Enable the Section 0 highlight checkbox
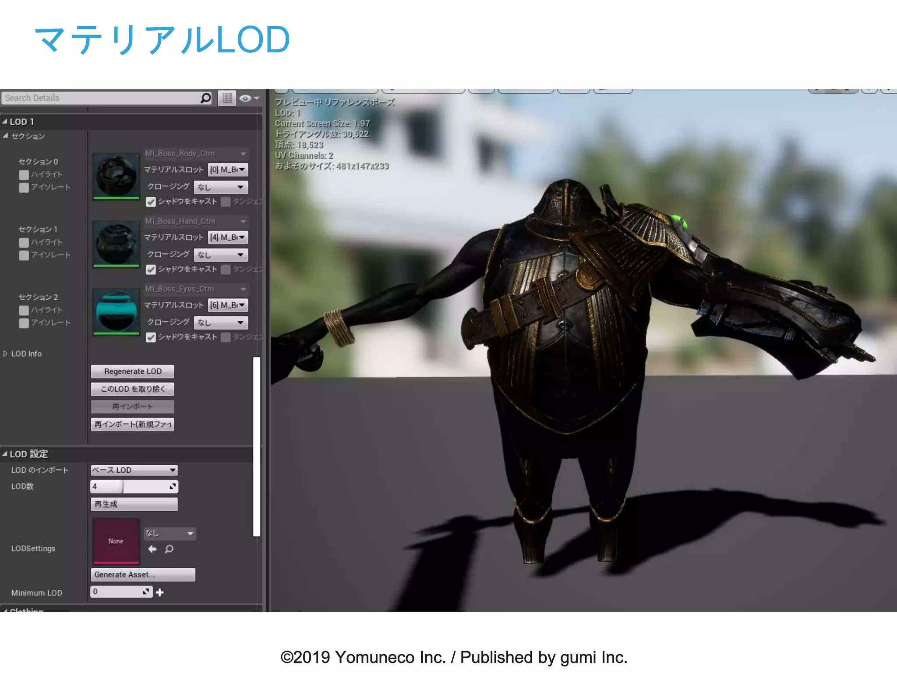Image resolution: width=897 pixels, height=673 pixels. coord(24,175)
